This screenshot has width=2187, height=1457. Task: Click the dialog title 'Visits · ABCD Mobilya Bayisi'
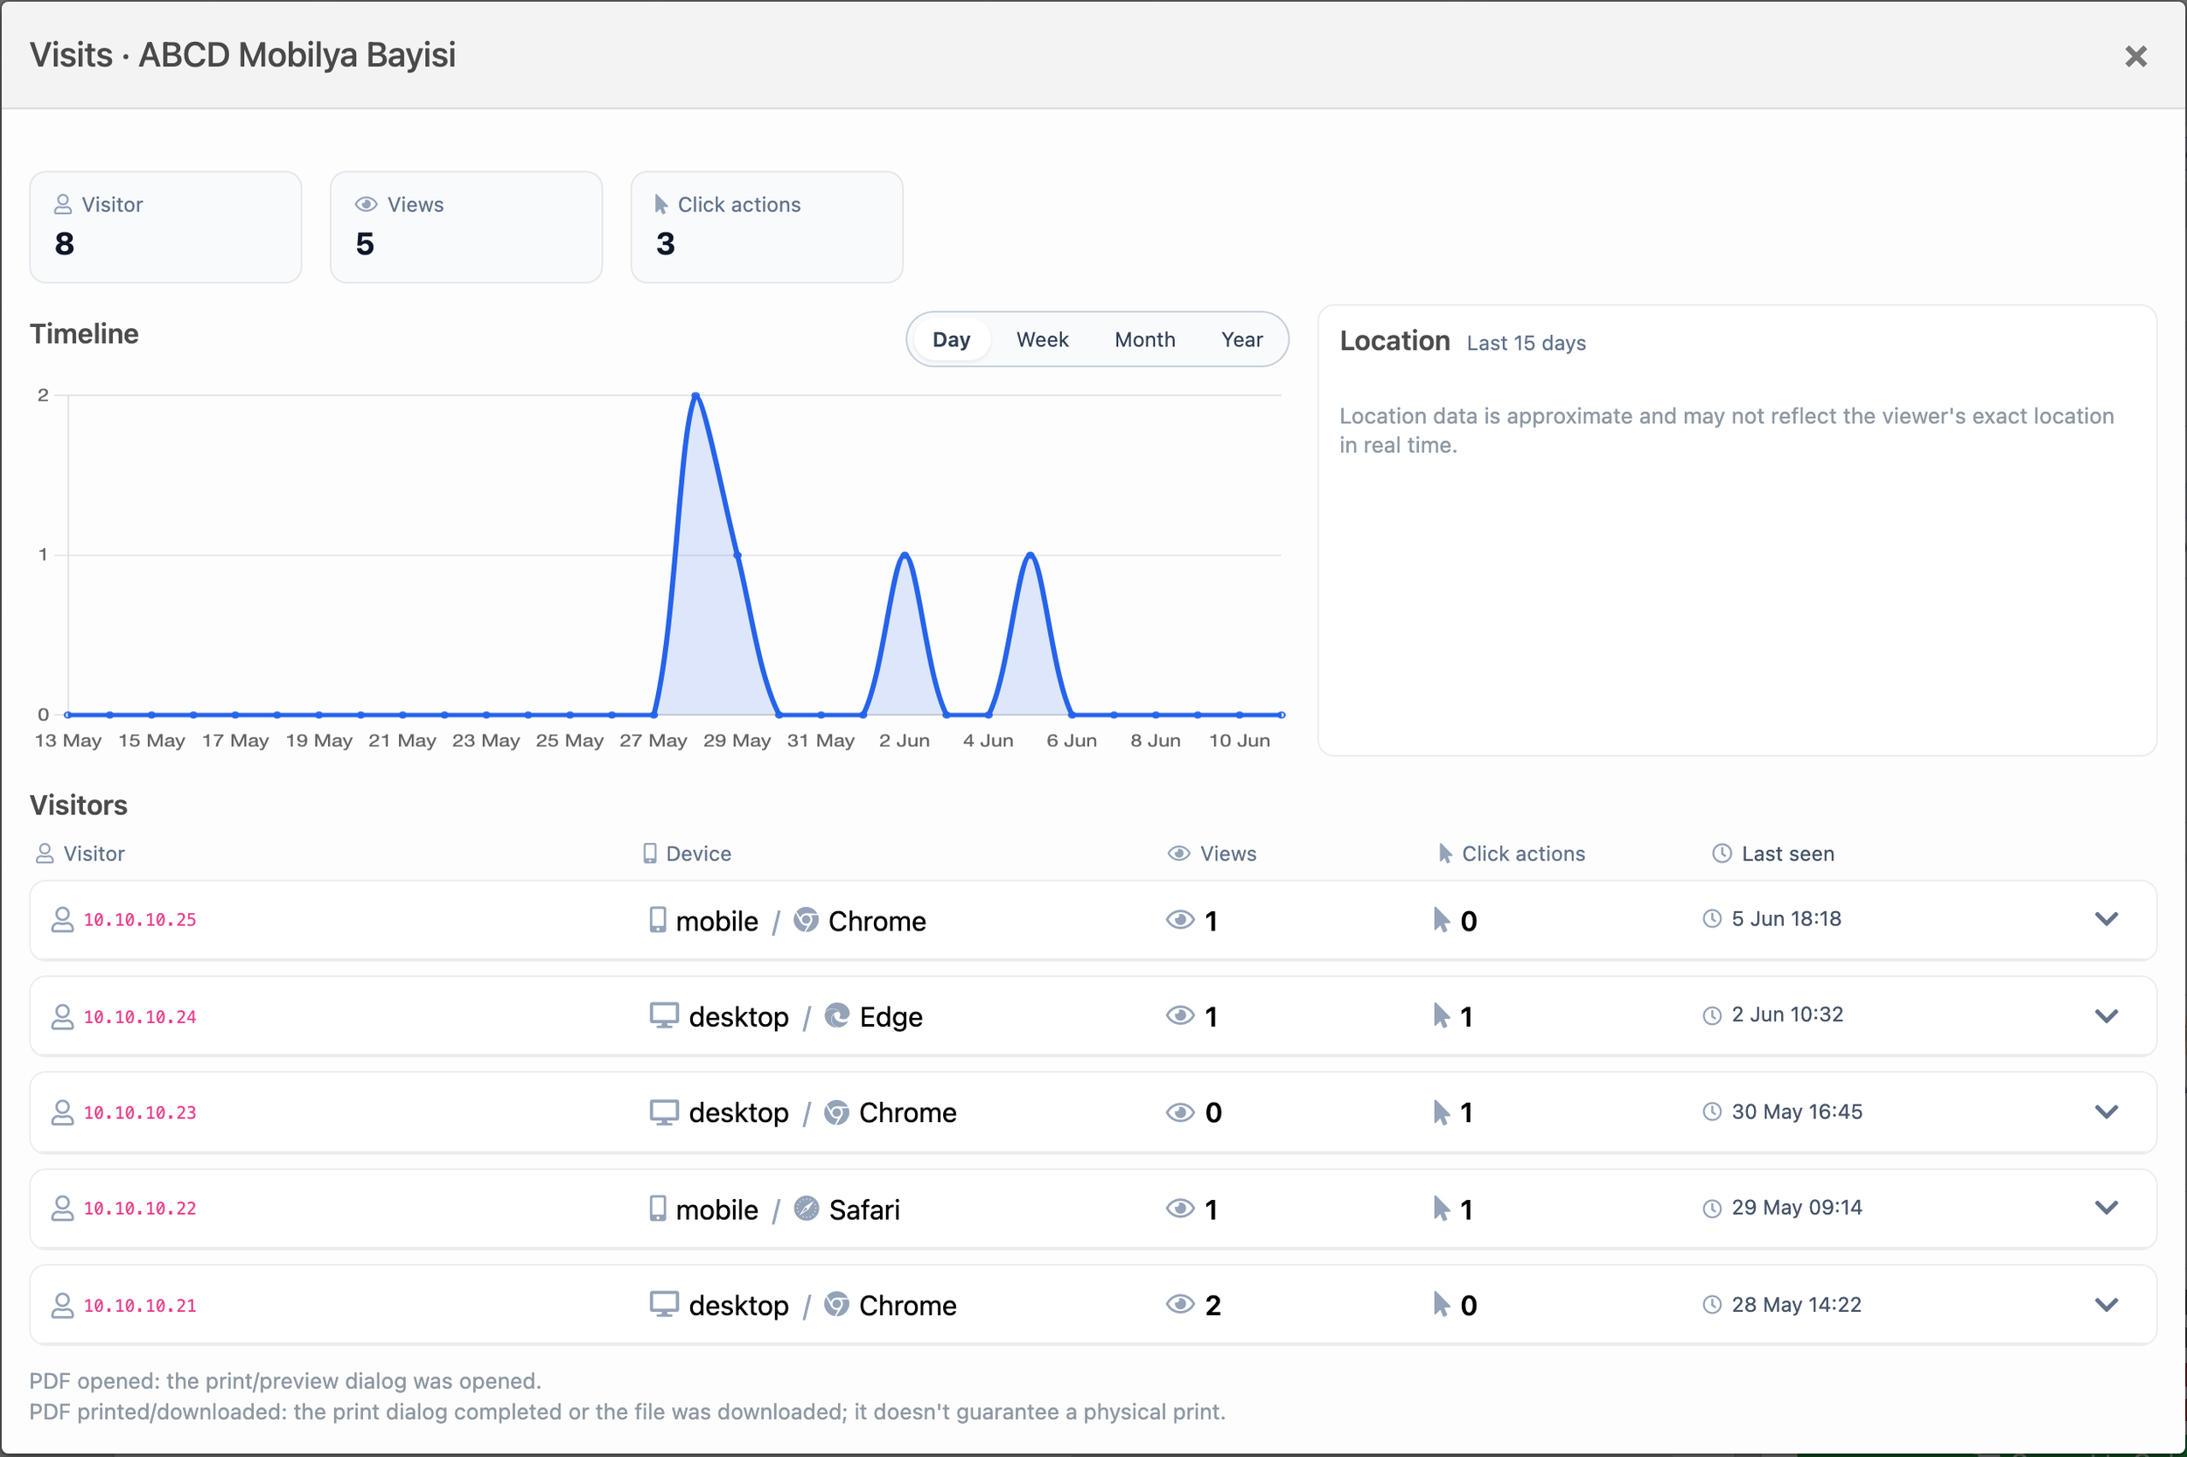242,55
